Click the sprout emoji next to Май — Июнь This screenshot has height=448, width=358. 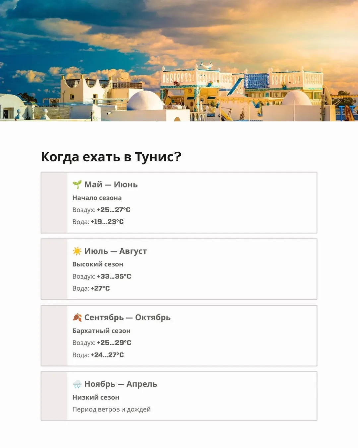[77, 185]
